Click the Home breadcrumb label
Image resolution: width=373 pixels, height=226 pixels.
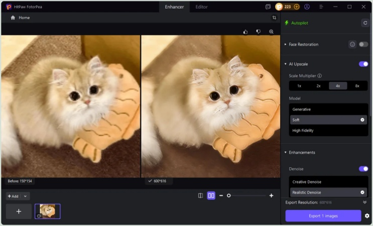[x=24, y=18]
